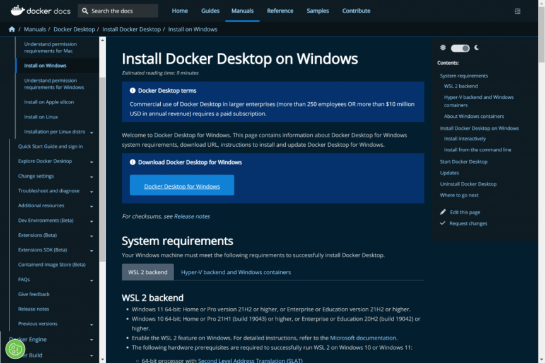Screen dimensions: 545x363
Task: Click inside the Search the docs field
Action: pos(120,10)
